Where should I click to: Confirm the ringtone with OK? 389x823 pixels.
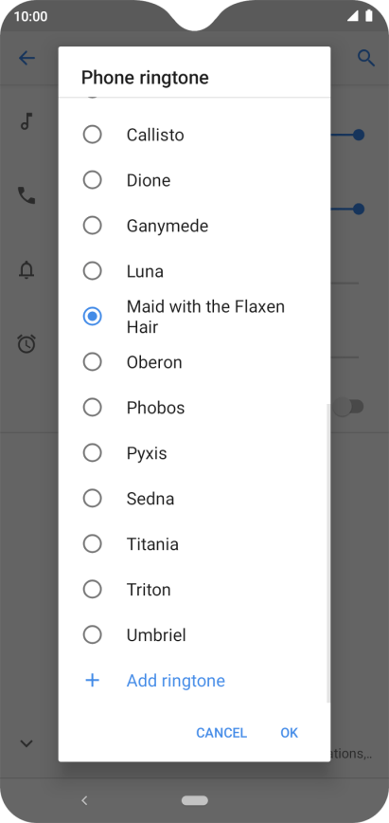289,733
